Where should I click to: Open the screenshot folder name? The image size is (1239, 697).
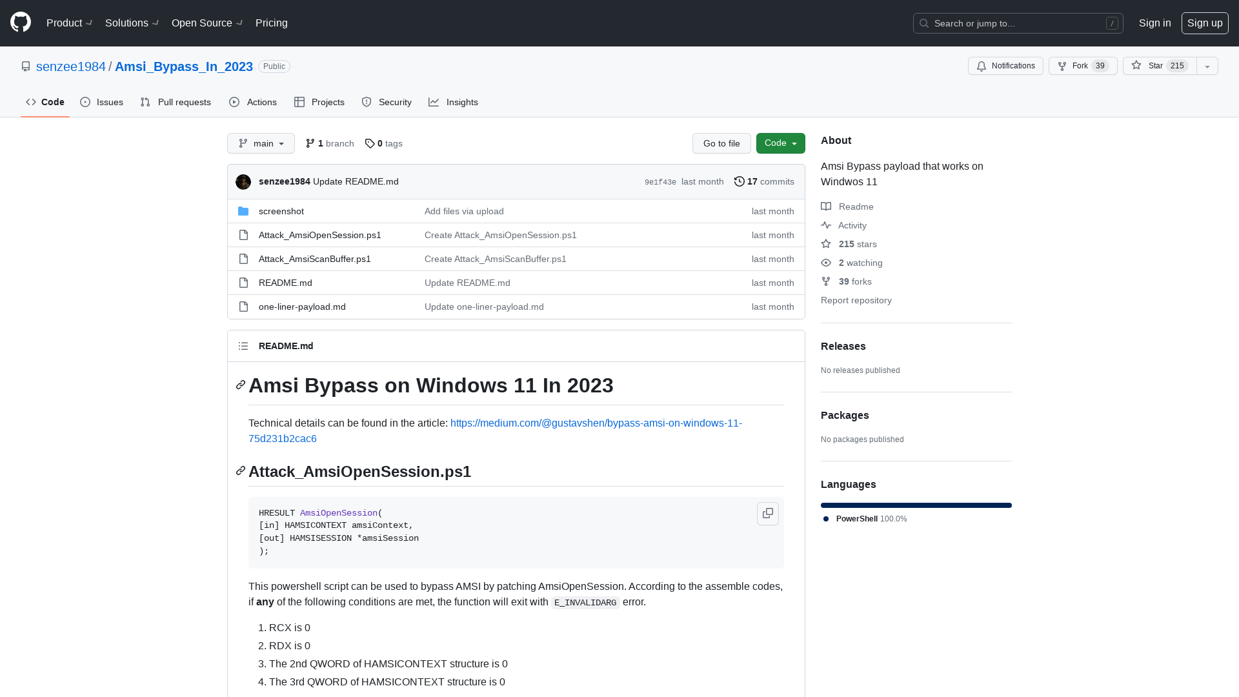281,211
